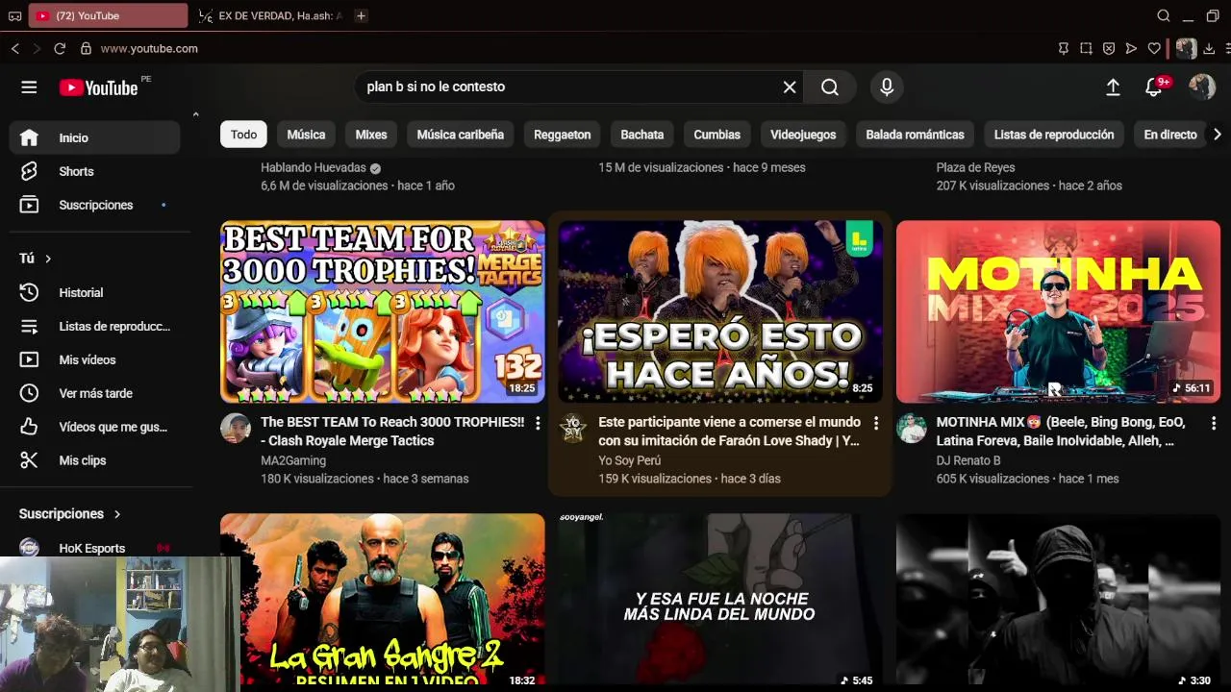Show more filter chips with right arrow
Image resolution: width=1231 pixels, height=692 pixels.
point(1217,135)
